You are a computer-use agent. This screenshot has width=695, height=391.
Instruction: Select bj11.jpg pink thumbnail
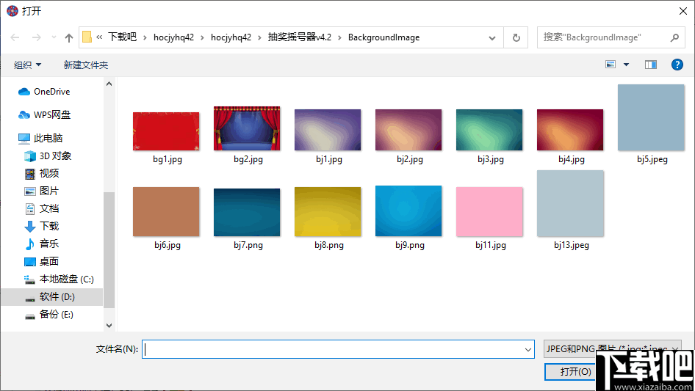pos(489,212)
